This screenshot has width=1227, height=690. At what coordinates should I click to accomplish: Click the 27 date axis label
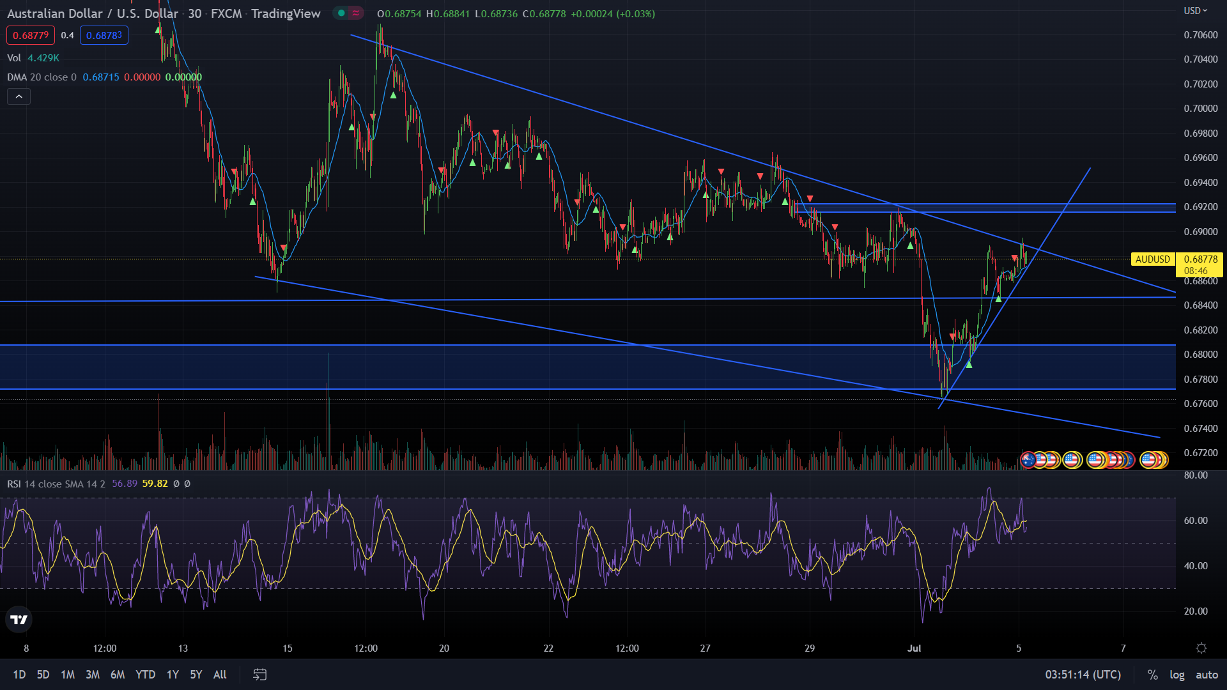click(x=705, y=648)
